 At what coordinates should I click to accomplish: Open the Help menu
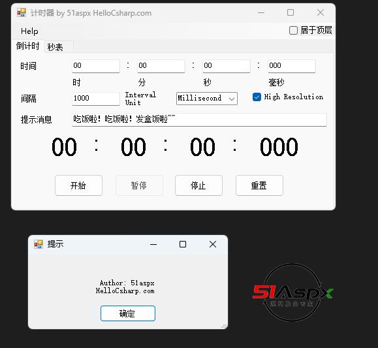(29, 31)
